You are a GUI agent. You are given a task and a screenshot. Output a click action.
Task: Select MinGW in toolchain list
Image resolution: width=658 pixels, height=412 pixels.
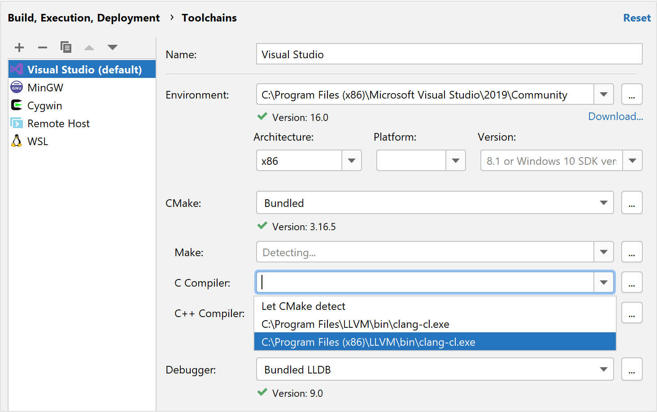click(82, 87)
